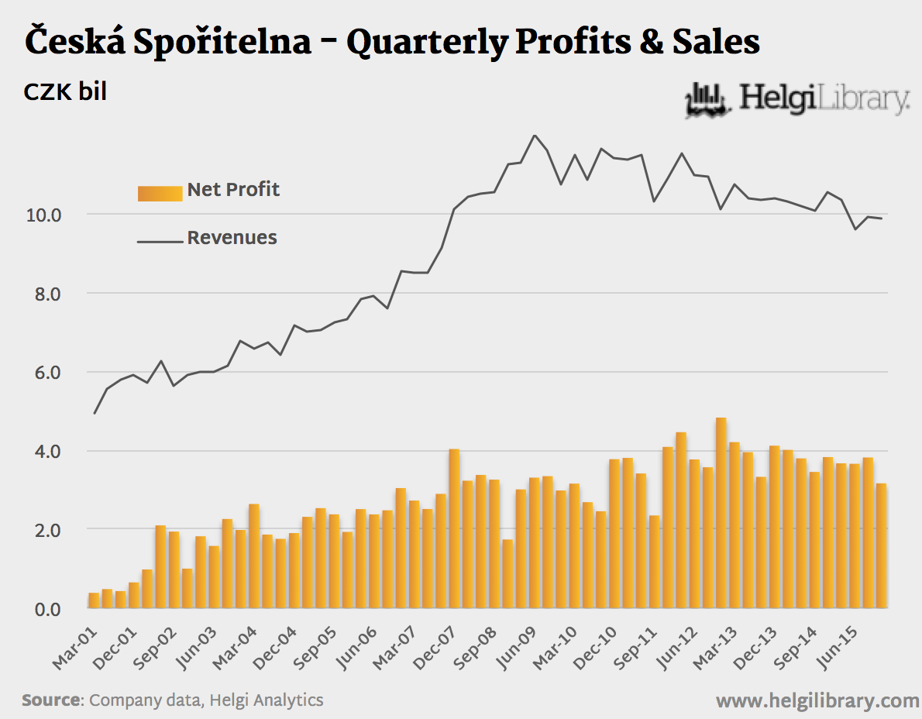Click the Source: Company data footer text

click(172, 700)
